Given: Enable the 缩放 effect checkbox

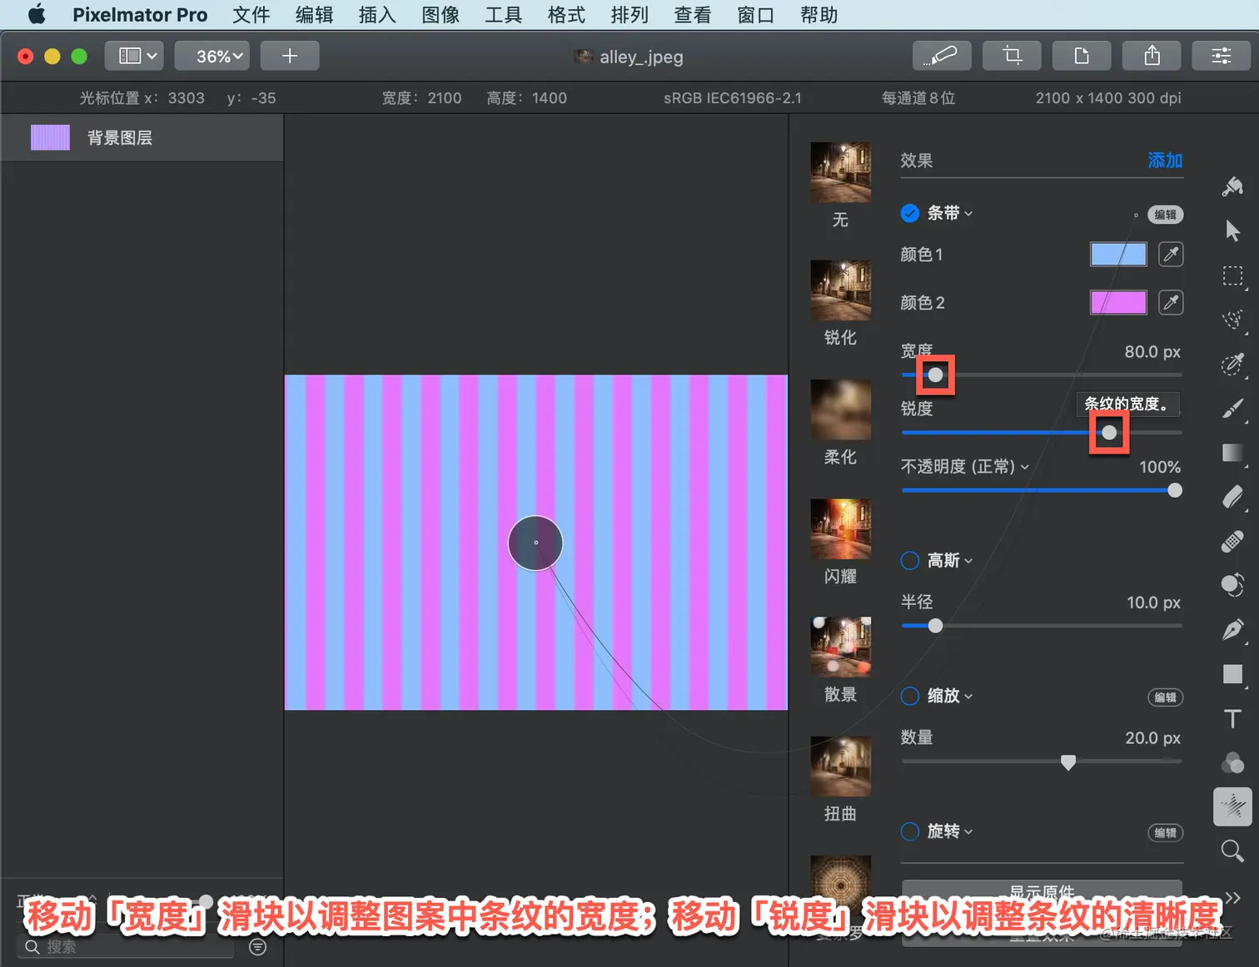Looking at the screenshot, I should tap(910, 696).
